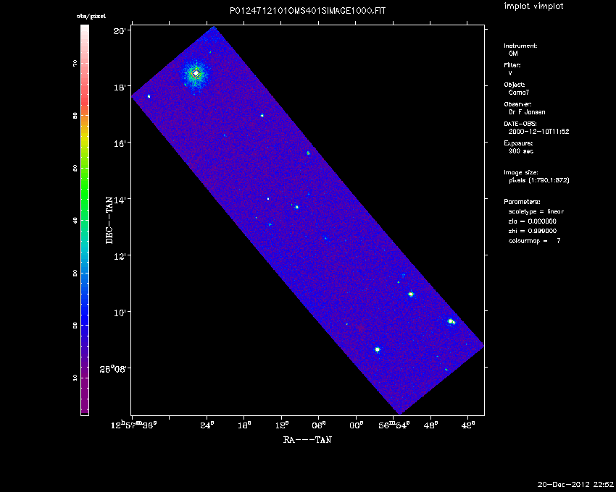Click the bright source near the image bottom
Image resolution: width=616 pixels, height=492 pixels.
pos(378,349)
